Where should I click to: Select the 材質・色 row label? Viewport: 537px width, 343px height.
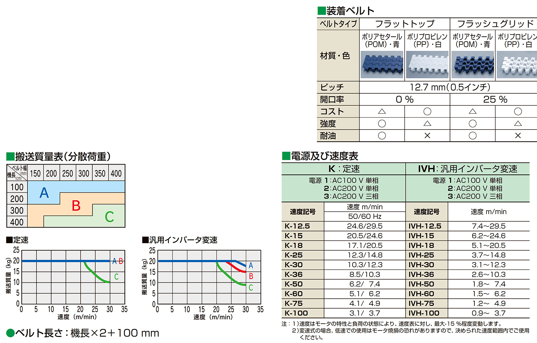pos(335,56)
